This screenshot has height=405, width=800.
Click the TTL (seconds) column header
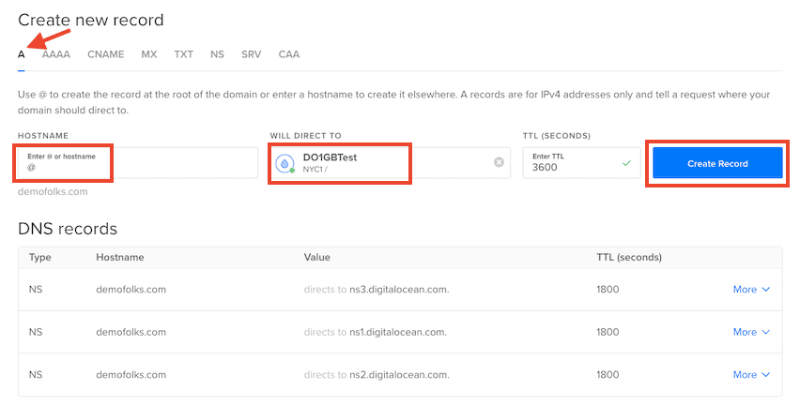click(629, 257)
